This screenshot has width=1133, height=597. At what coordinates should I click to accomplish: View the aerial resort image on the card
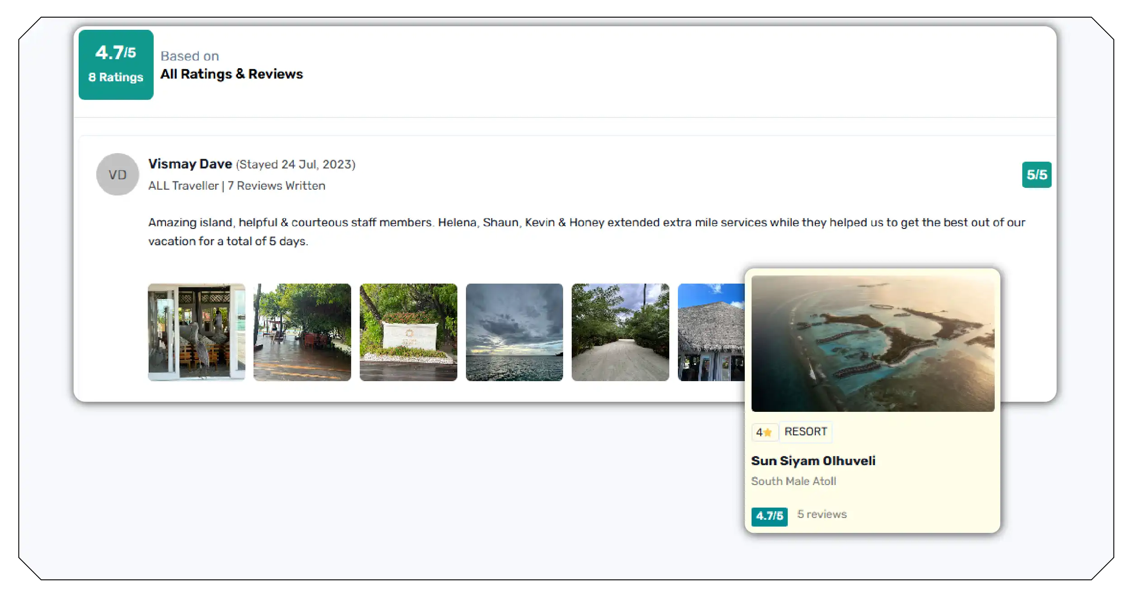click(872, 343)
